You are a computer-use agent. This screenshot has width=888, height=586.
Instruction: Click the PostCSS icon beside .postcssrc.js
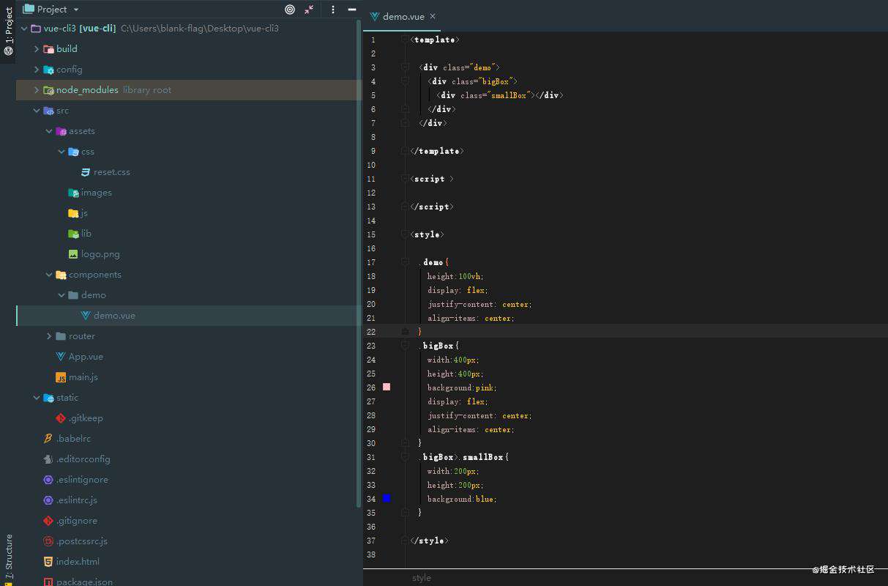click(48, 541)
